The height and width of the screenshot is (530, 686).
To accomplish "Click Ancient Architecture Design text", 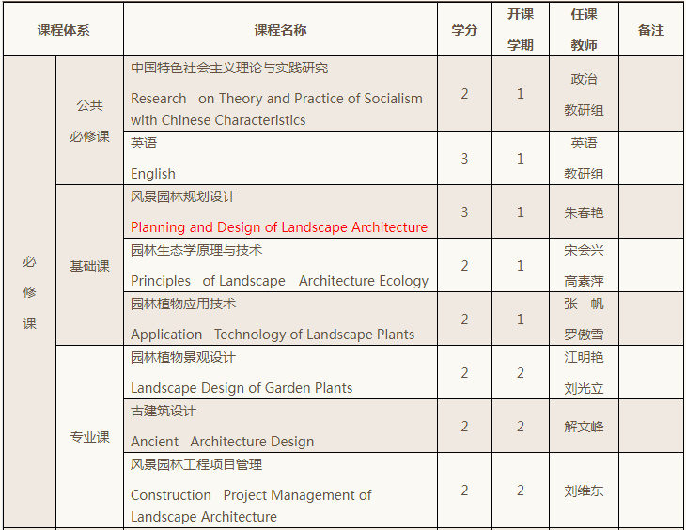I will pos(223,441).
